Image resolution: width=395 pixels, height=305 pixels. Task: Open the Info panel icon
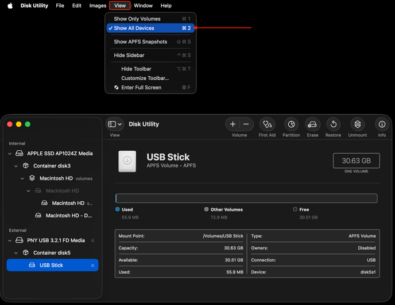pos(382,124)
